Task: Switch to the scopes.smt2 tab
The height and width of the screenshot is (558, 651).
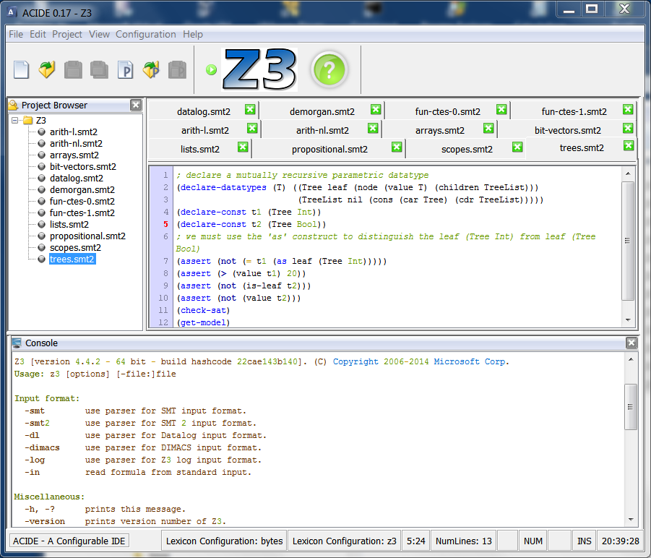Action: point(467,149)
